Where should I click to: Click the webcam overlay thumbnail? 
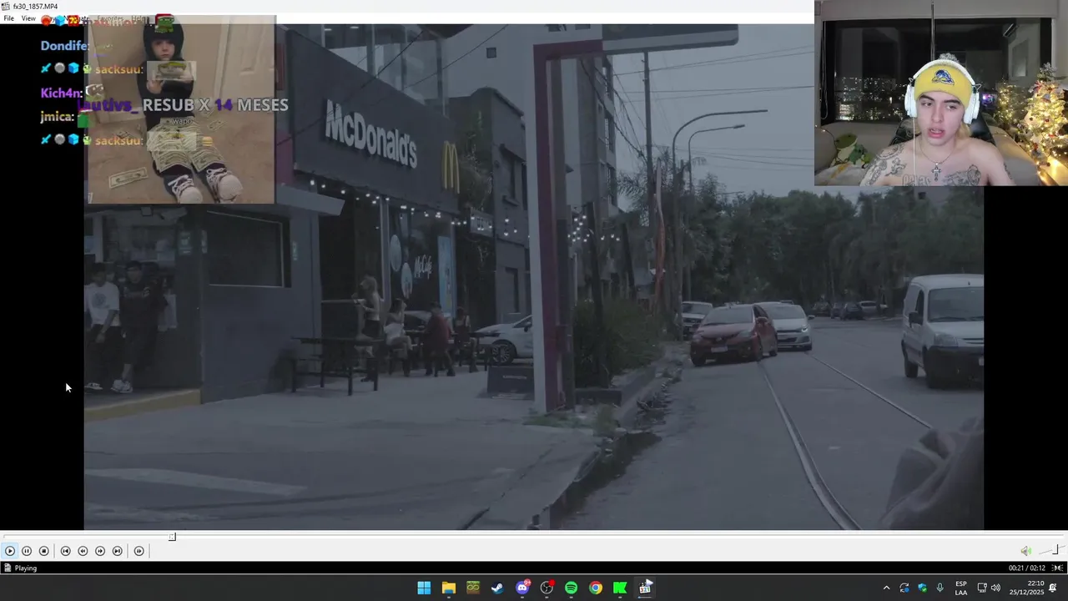[x=941, y=93]
